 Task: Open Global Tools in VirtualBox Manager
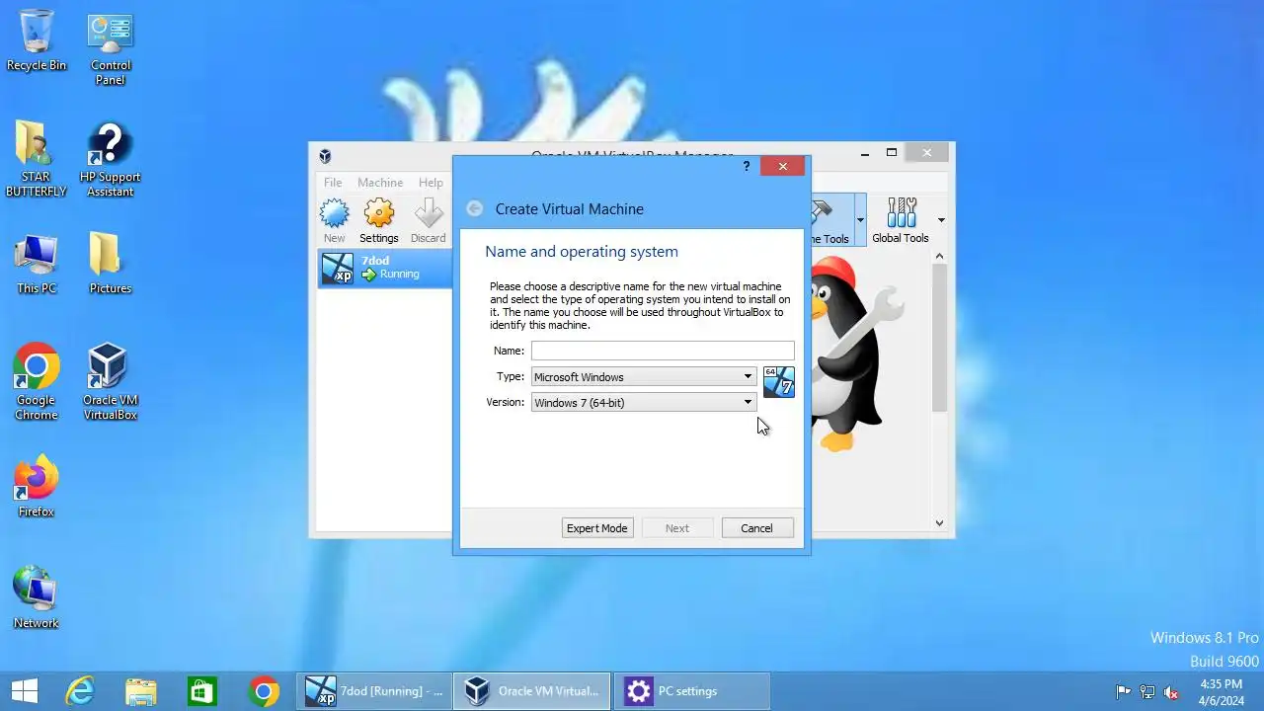pos(901,220)
